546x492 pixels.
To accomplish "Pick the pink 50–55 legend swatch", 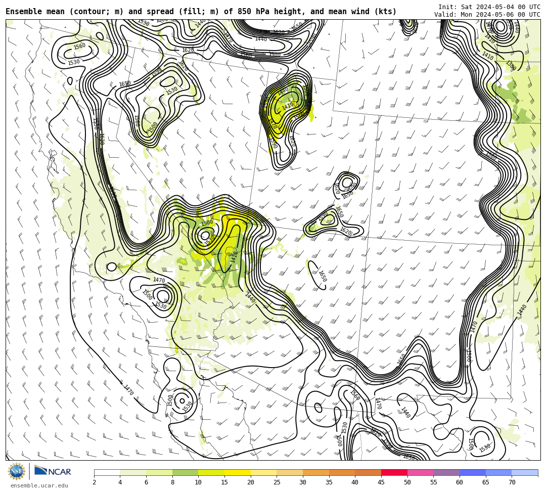I will tap(420, 472).
